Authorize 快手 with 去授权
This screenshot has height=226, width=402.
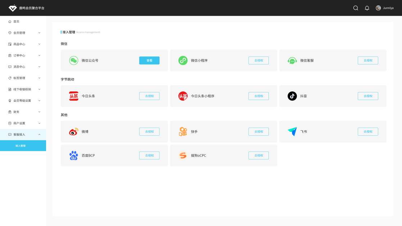(258, 132)
